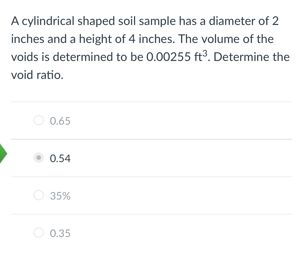Click the 35% answer label text
Screen dimensions: 301x263
pyautogui.click(x=60, y=196)
